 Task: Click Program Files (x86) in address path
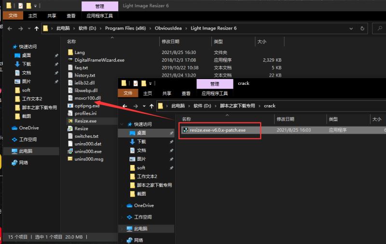tap(125, 28)
